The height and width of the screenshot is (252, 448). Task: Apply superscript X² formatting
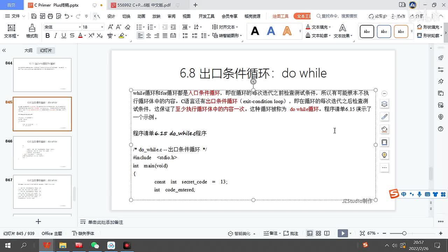[x=91, y=35]
